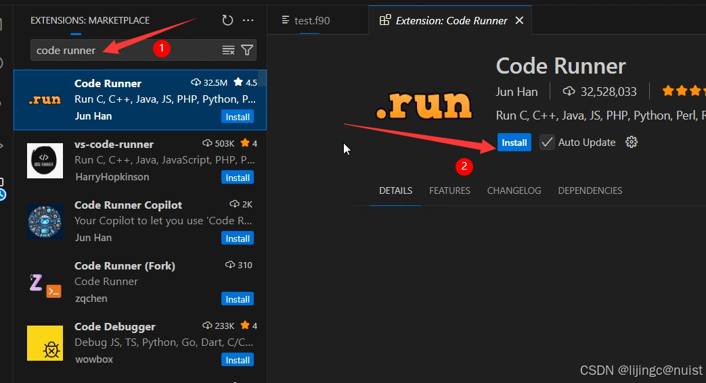Open the FEATURES tab
706x383 pixels.
pyautogui.click(x=449, y=190)
